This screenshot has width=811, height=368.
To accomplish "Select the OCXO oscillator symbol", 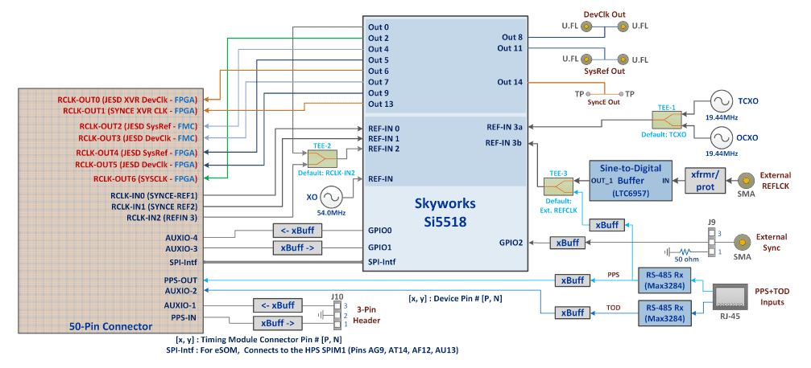I will pos(721,138).
